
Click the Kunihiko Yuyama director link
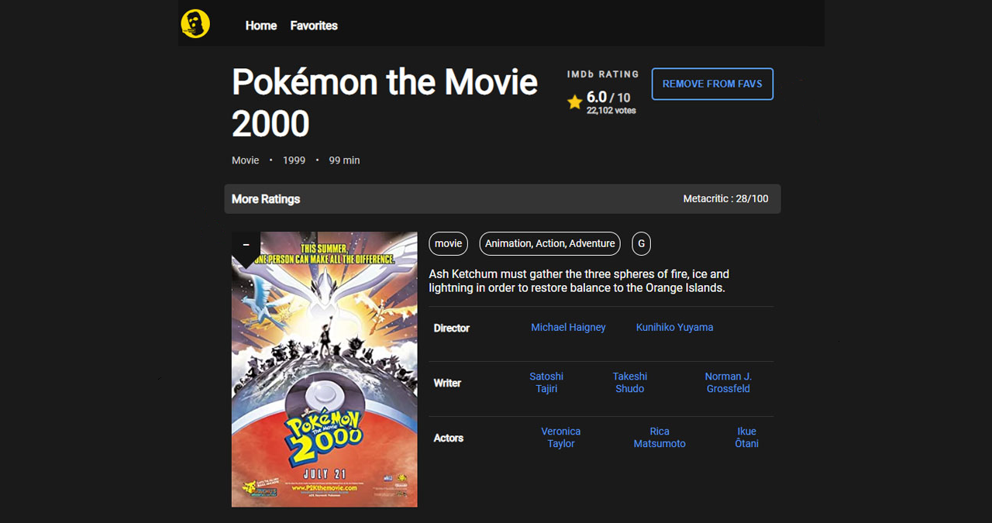click(x=674, y=327)
